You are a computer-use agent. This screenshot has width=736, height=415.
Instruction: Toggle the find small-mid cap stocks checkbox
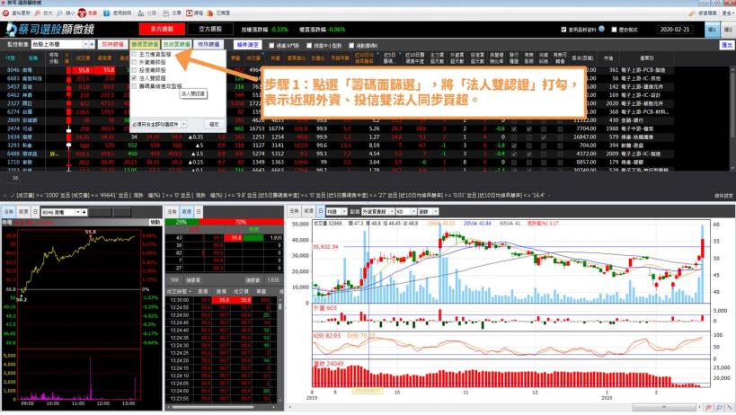click(x=309, y=46)
